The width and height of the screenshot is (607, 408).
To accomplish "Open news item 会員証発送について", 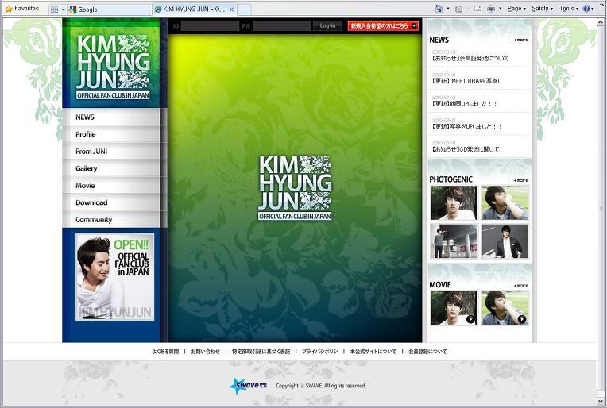I will click(x=470, y=58).
